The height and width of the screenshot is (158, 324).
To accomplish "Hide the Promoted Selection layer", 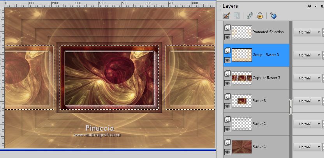I will click(227, 37).
